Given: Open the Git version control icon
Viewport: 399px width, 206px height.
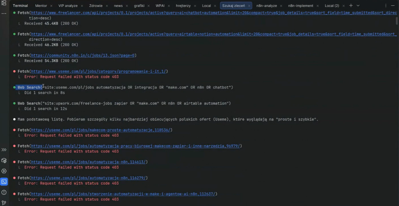Looking at the screenshot, I should point(4,203).
